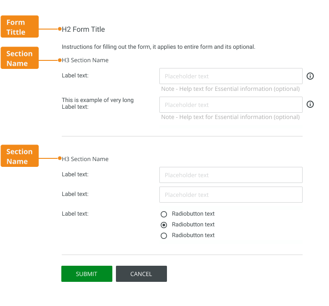329x306 pixels.
Task: Click info icon next to long-label field
Action: (310, 104)
